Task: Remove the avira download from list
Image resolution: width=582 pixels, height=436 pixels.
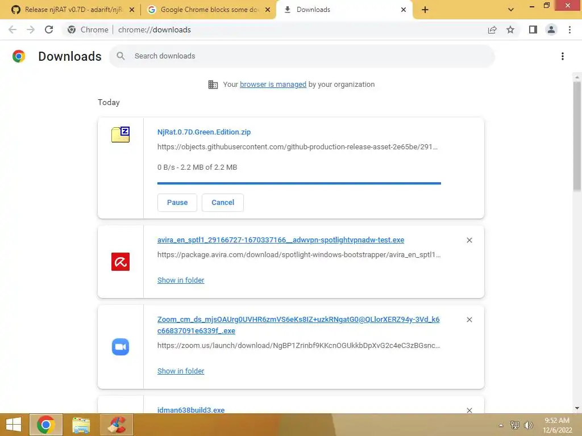Action: pos(469,240)
